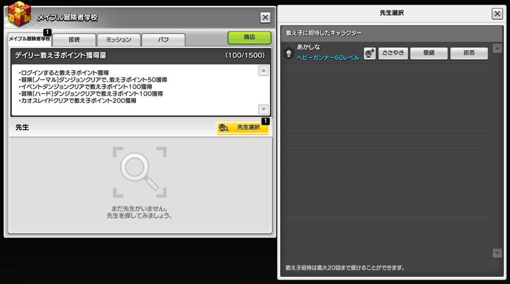
Task: Accept the invite with 受諾
Action: pos(429,53)
